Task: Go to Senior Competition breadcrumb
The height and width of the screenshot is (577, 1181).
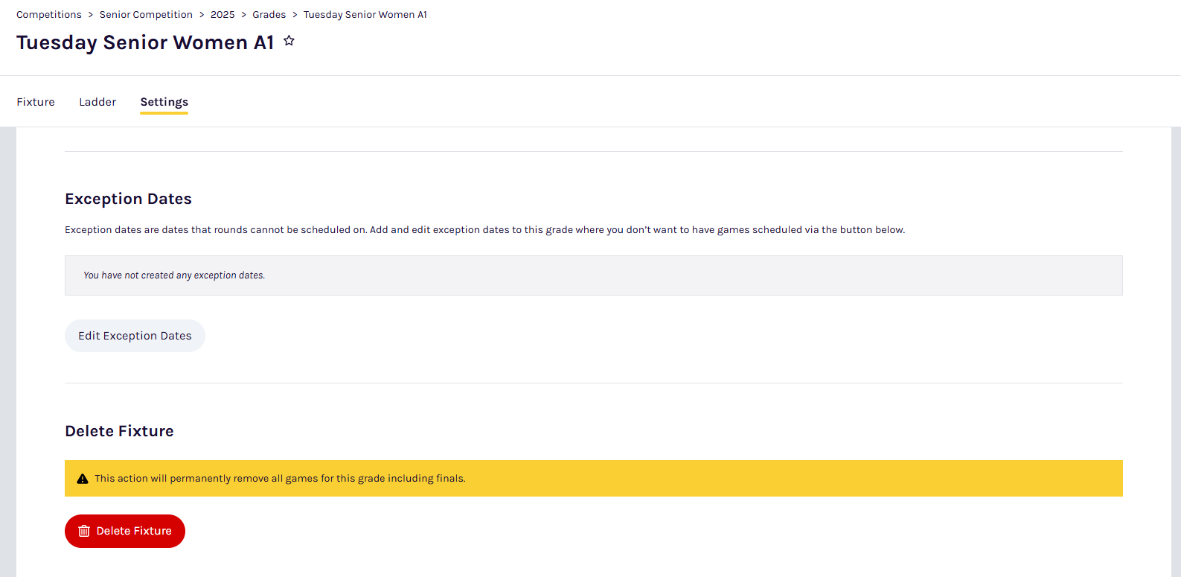Action: 146,15
